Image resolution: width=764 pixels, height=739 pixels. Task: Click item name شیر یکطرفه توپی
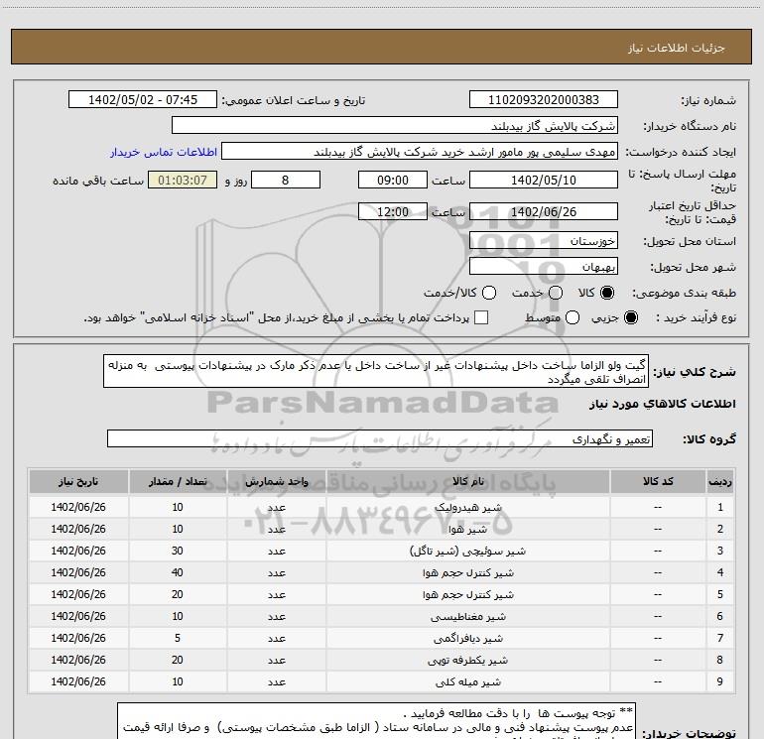point(467,660)
